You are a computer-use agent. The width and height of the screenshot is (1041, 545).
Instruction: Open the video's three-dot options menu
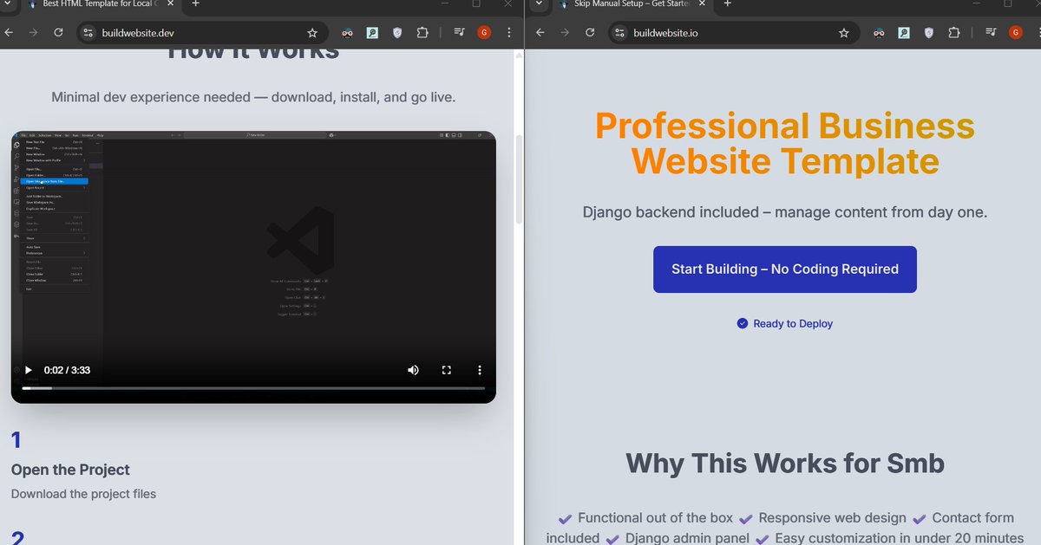(x=480, y=370)
